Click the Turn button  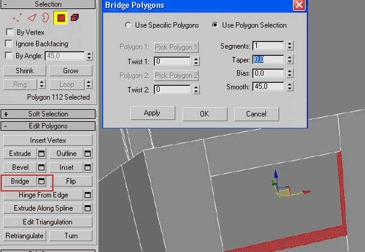pyautogui.click(x=71, y=236)
